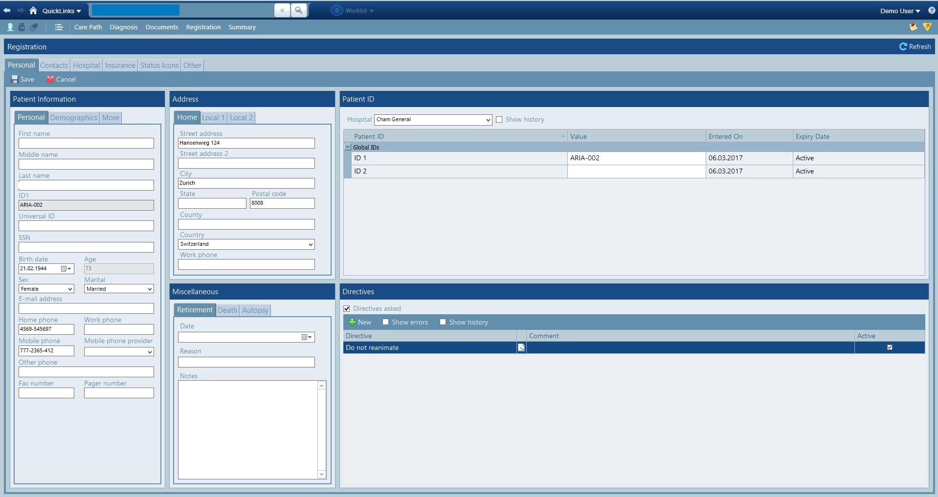Switch to the Insurance tab
Viewport: 938px width, 497px height.
click(120, 65)
